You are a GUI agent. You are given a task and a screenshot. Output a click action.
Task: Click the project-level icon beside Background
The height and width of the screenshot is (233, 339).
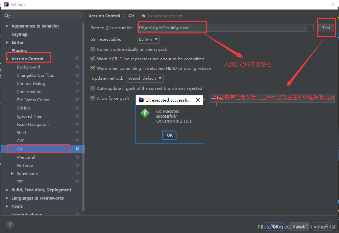[78, 67]
